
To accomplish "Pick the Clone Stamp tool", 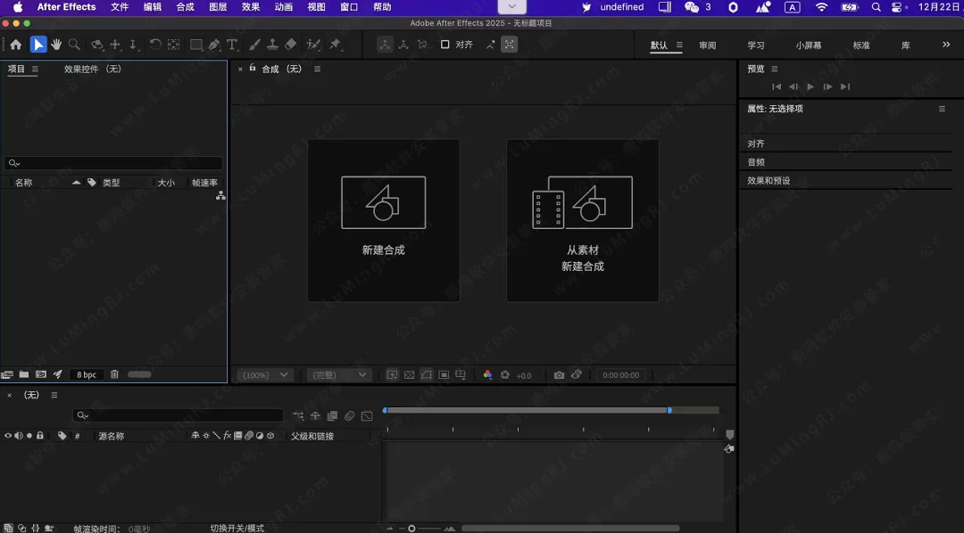I will pyautogui.click(x=272, y=45).
